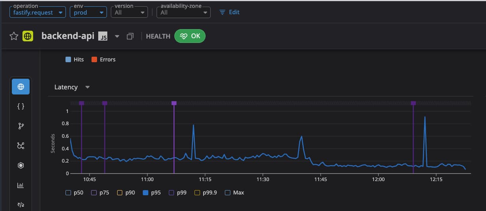Open the curly braces sidebar section
The width and height of the screenshot is (486, 211).
[x=21, y=106]
